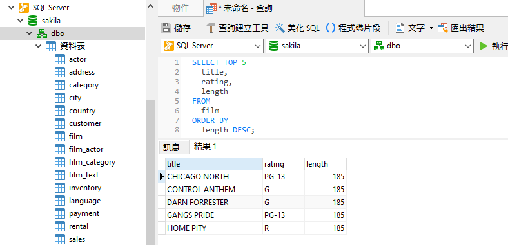Screen dimensions: 508x245
Task: Click the actor table icon
Action: pyautogui.click(x=60, y=59)
